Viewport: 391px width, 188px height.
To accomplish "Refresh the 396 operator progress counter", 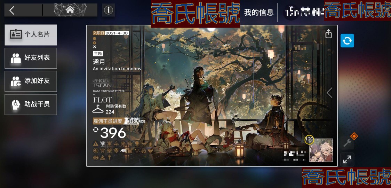I will [x=96, y=130].
